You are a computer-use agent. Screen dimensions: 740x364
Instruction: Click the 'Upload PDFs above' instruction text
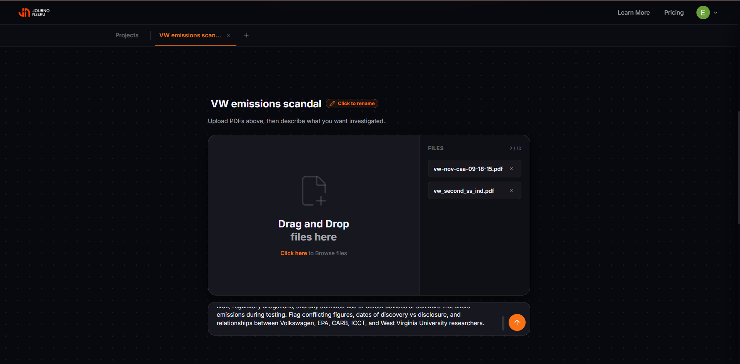point(296,121)
